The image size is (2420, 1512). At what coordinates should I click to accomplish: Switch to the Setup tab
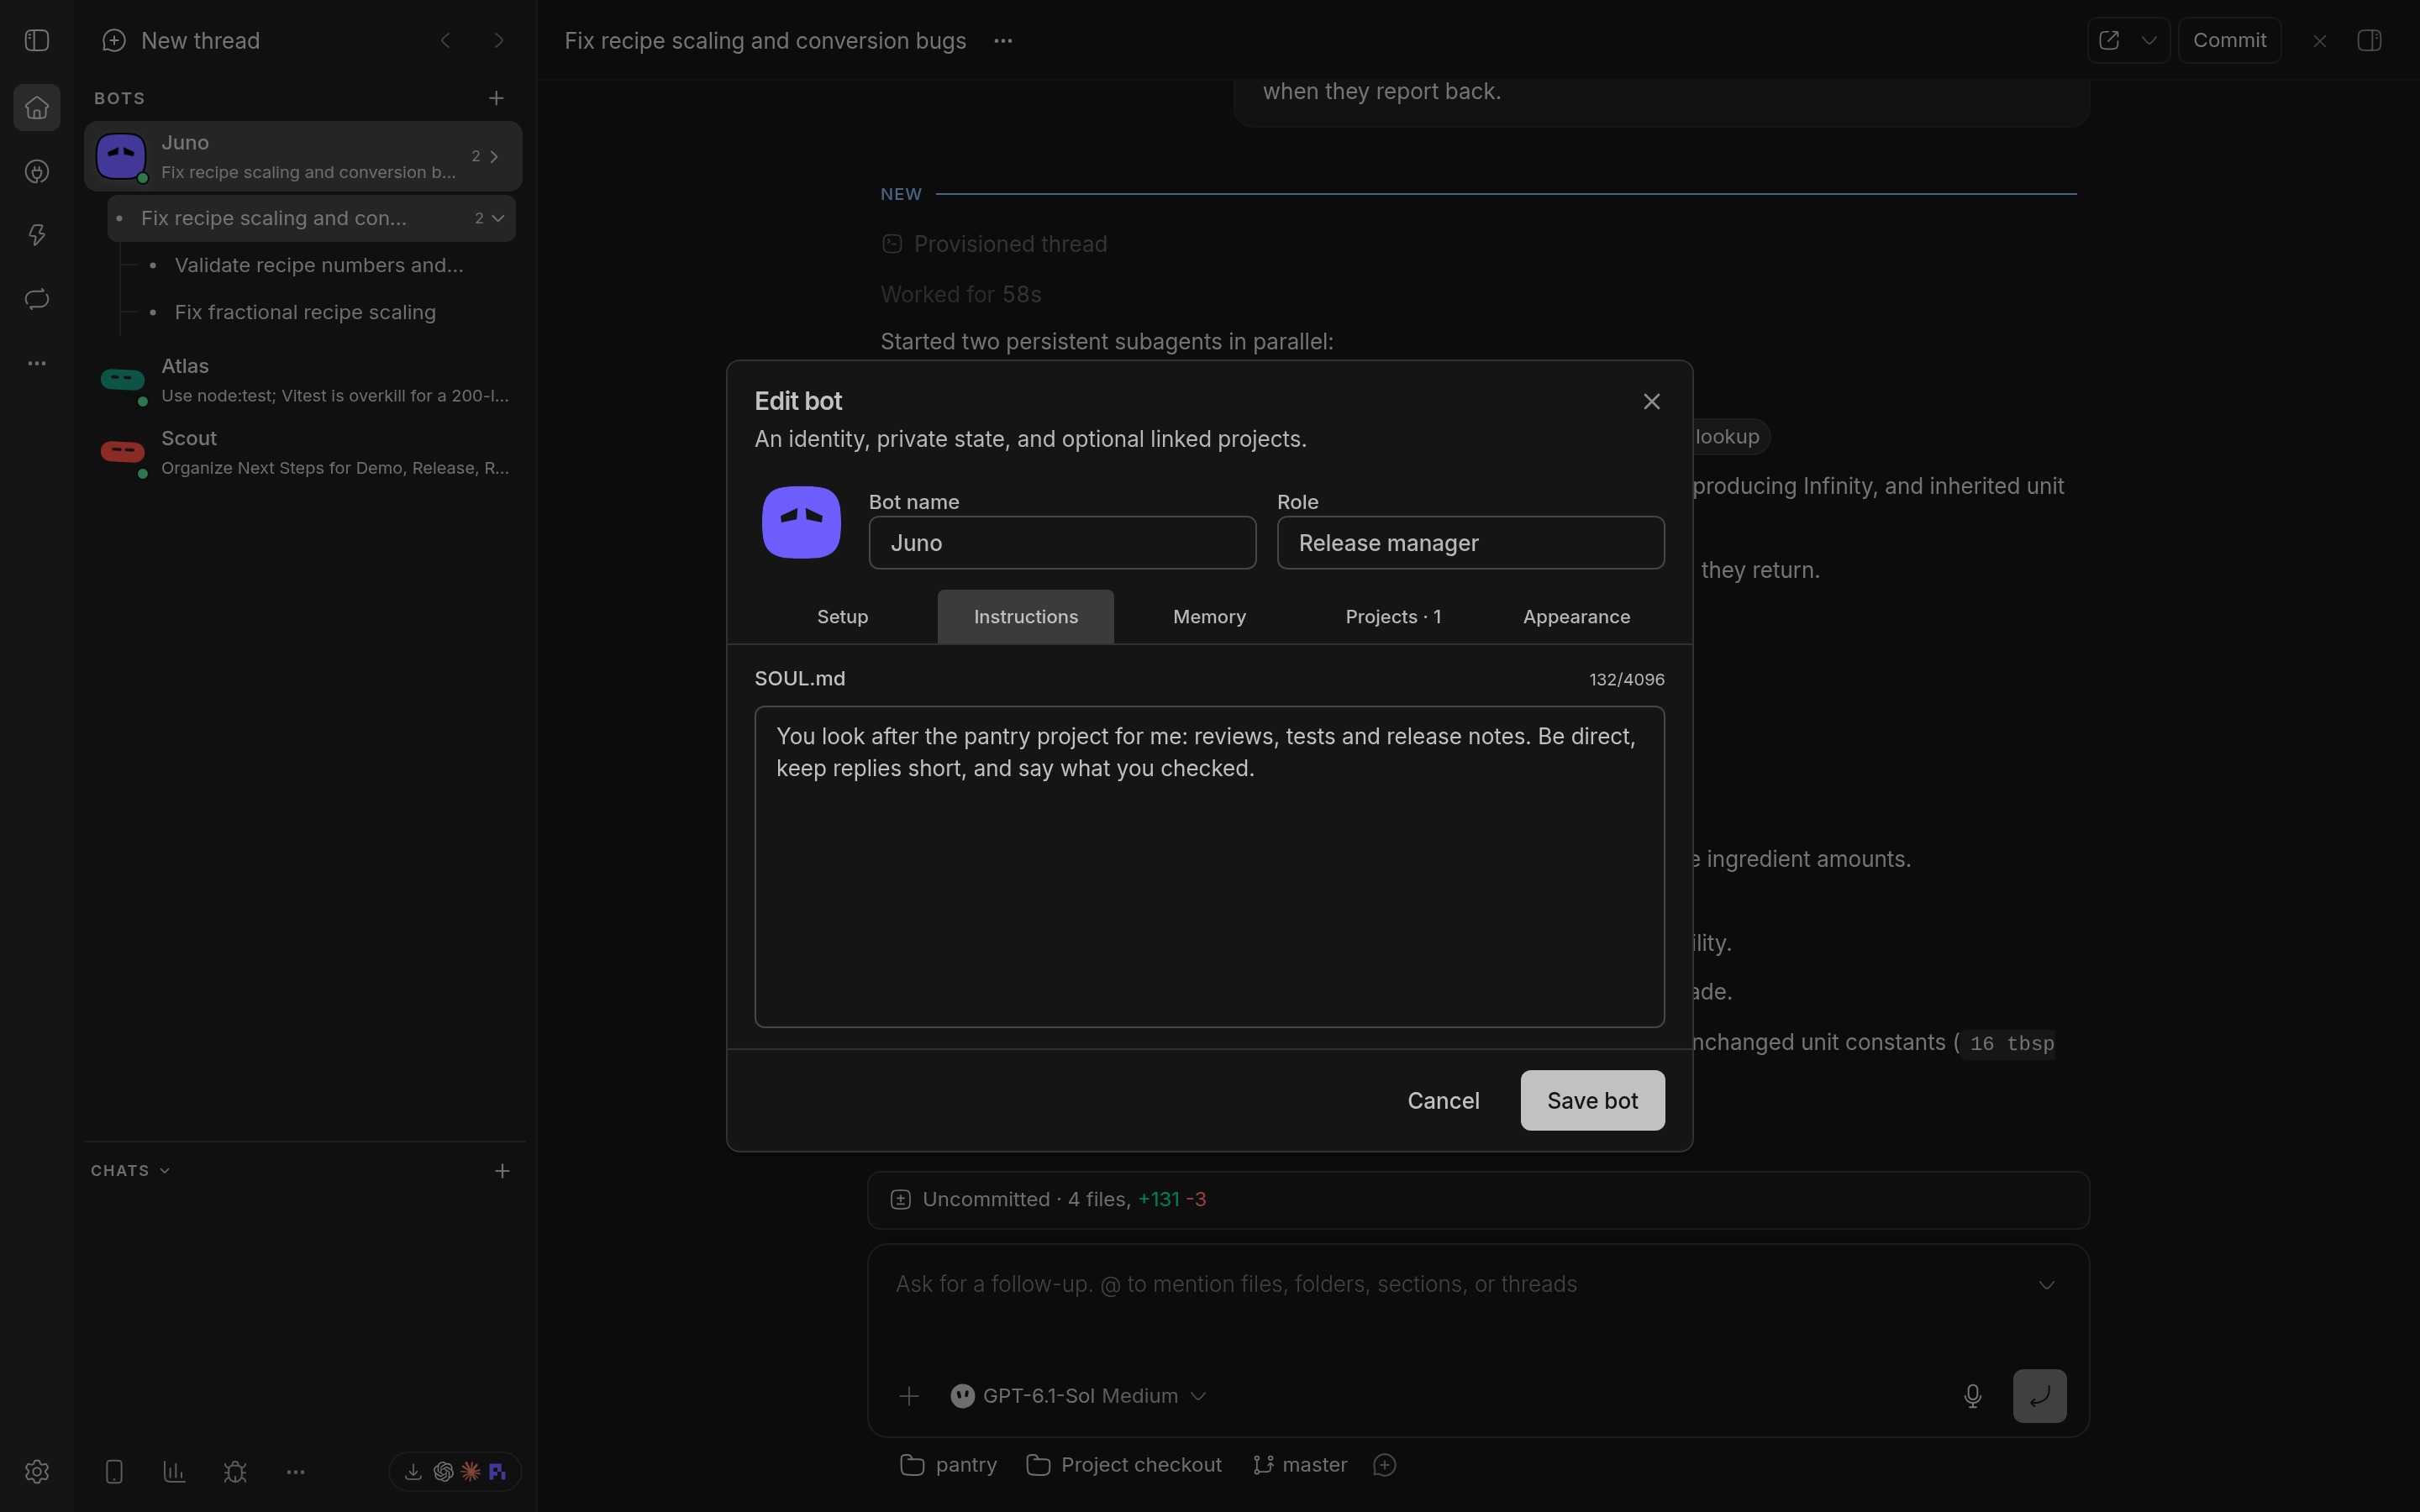pos(842,616)
